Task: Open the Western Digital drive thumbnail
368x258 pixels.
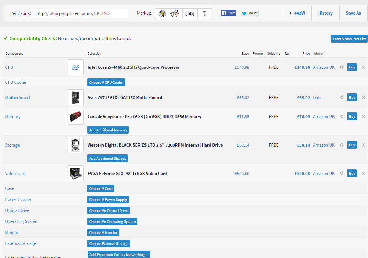Action: [75, 145]
